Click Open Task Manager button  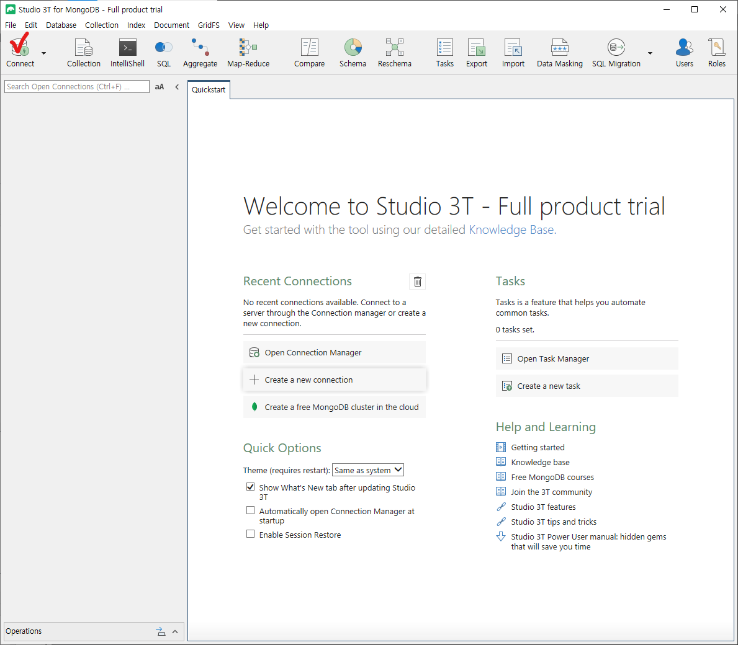(x=587, y=358)
